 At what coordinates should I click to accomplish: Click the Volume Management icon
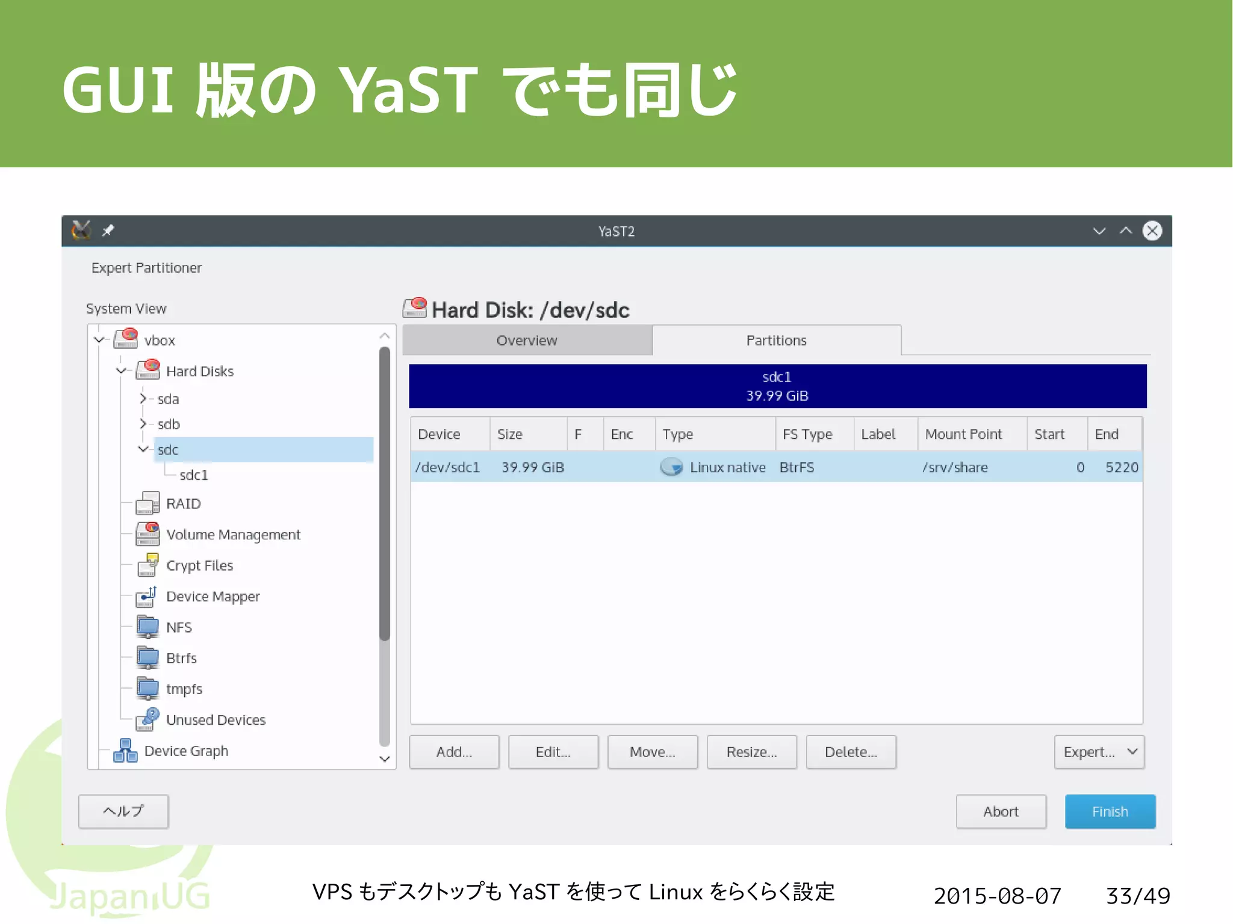point(148,534)
